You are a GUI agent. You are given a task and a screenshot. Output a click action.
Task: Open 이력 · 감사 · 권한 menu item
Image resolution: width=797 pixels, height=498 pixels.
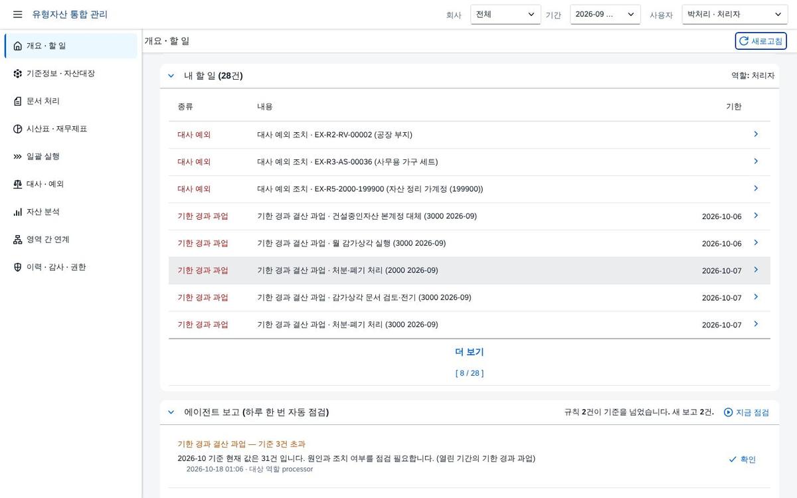click(70, 267)
